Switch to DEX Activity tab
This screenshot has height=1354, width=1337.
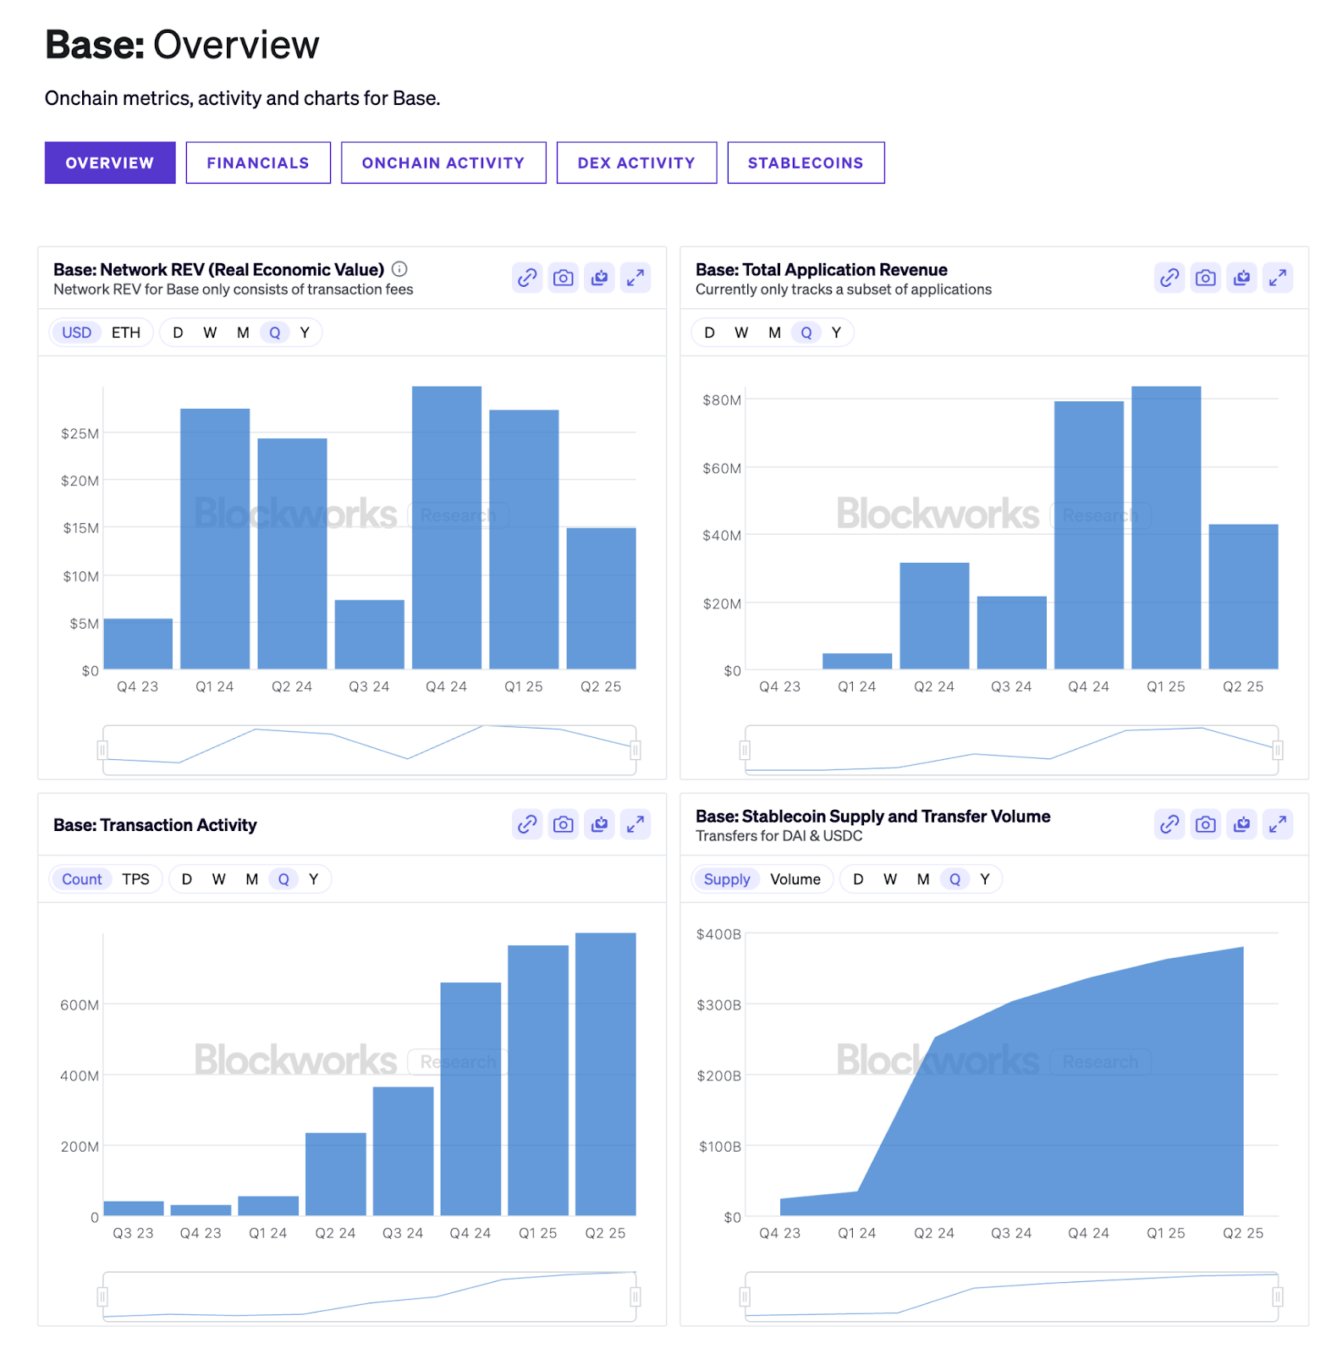tap(635, 162)
